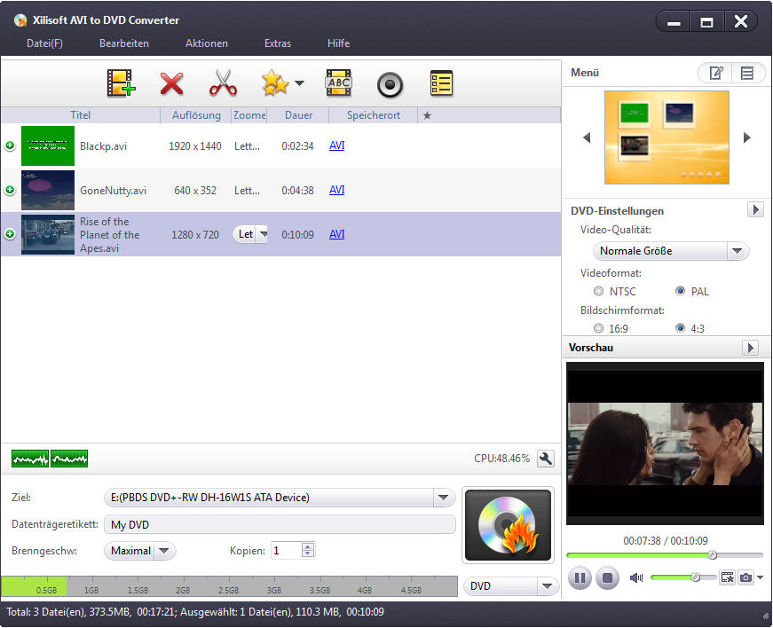773x628 pixels.
Task: Pause the preview playback
Action: (x=580, y=577)
